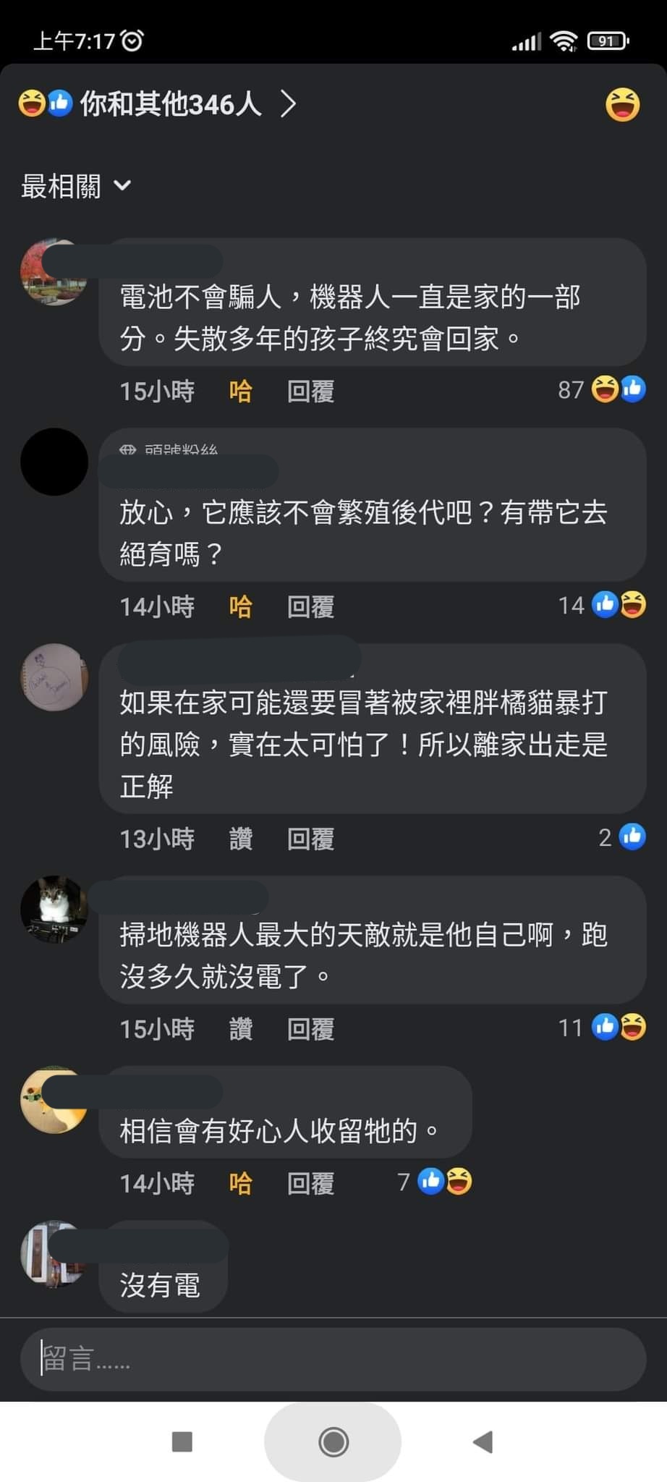Image resolution: width=667 pixels, height=1482 pixels.
Task: Toggle 哈 reaction on the 繁殖後代 comment
Action: pyautogui.click(x=240, y=606)
